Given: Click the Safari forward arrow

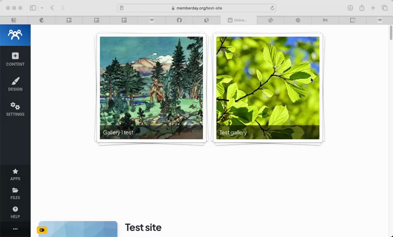Looking at the screenshot, I should 63,8.
